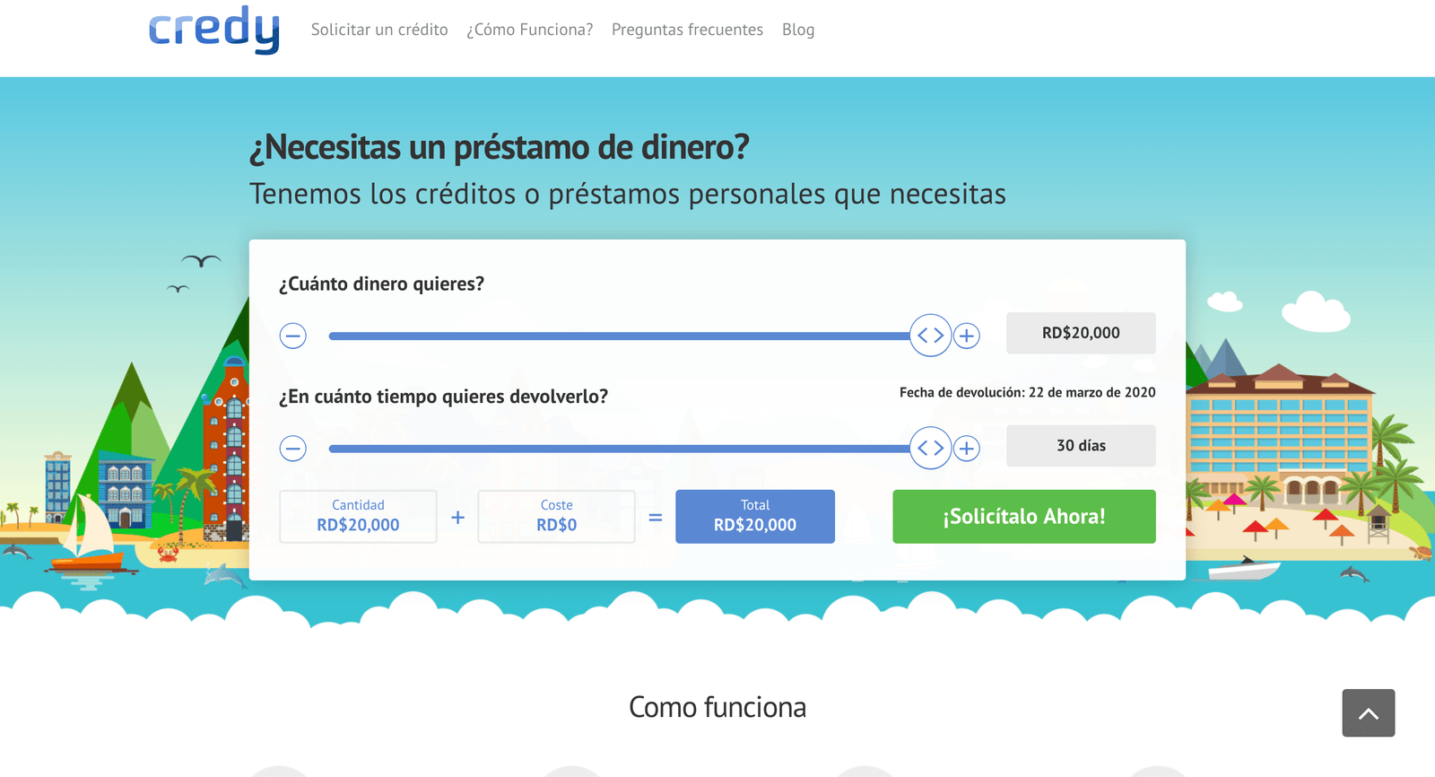Open the Blog link

coord(798,30)
